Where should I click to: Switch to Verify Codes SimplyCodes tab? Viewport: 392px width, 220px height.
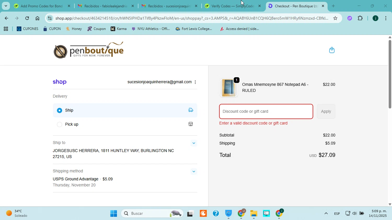point(233,6)
